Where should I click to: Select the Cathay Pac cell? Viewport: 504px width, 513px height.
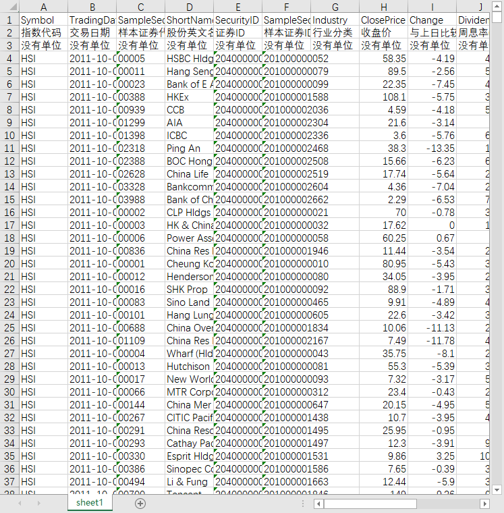point(190,443)
